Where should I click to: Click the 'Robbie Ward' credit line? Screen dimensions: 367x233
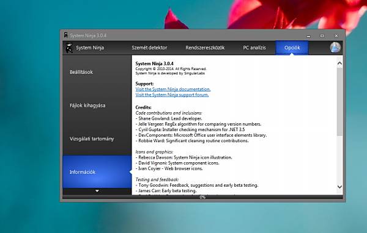click(x=192, y=141)
